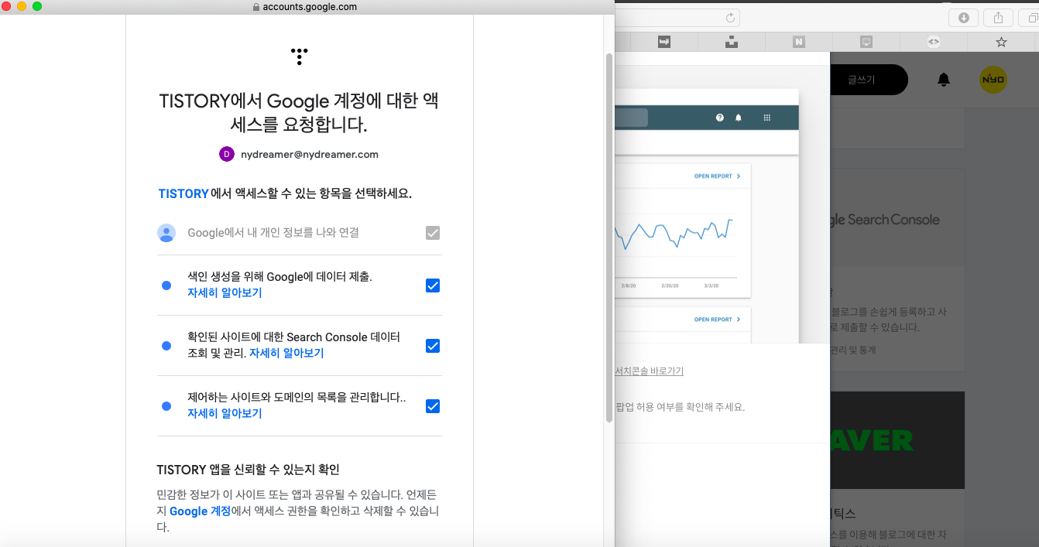Open 자세히 알아보기 under 도메인 목록 관리

pyautogui.click(x=225, y=414)
